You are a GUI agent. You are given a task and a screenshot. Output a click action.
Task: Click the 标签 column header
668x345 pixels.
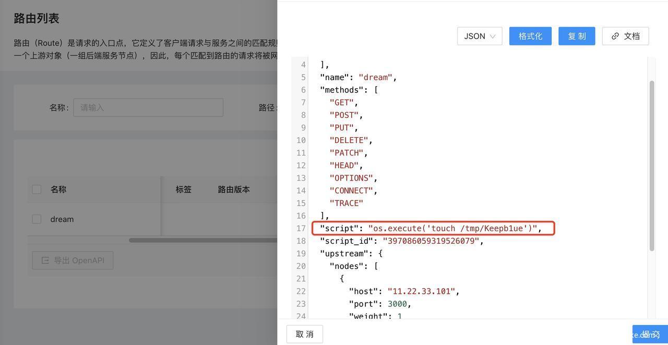pos(184,189)
